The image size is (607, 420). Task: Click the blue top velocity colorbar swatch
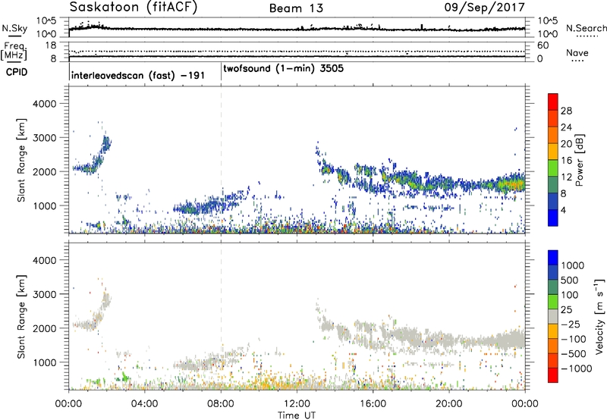(553, 258)
